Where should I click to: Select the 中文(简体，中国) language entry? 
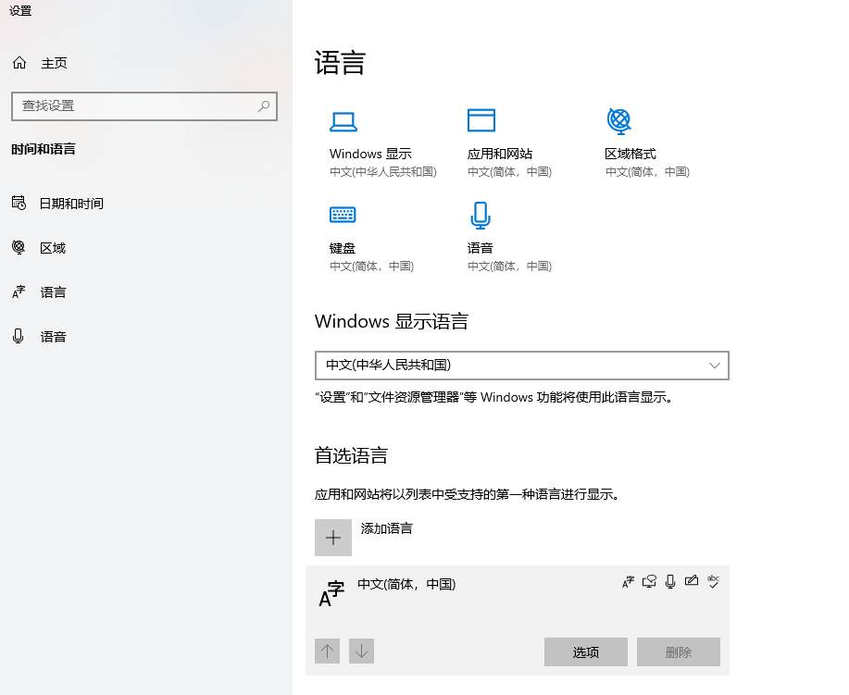tap(518, 620)
